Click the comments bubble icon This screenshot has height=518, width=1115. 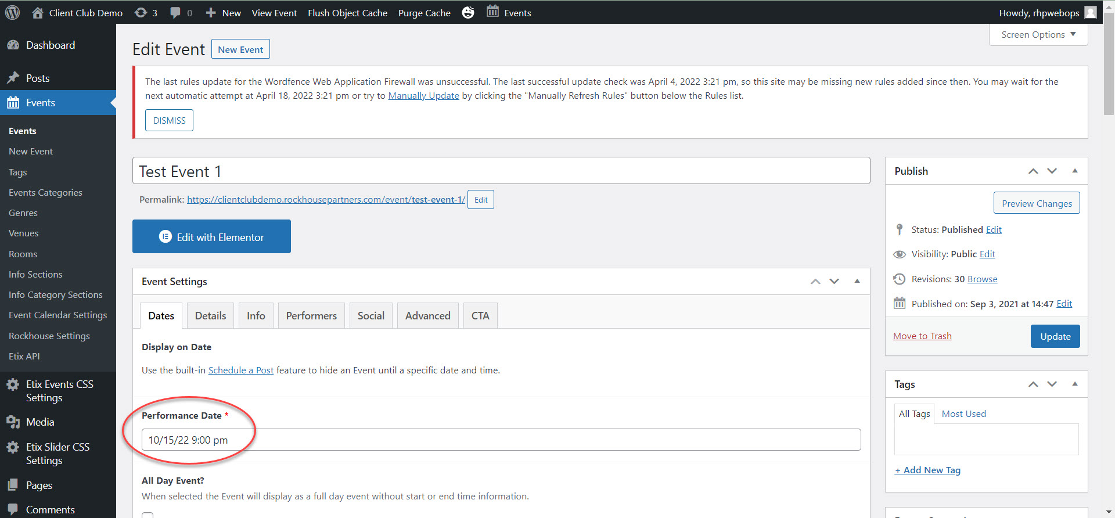coord(175,12)
